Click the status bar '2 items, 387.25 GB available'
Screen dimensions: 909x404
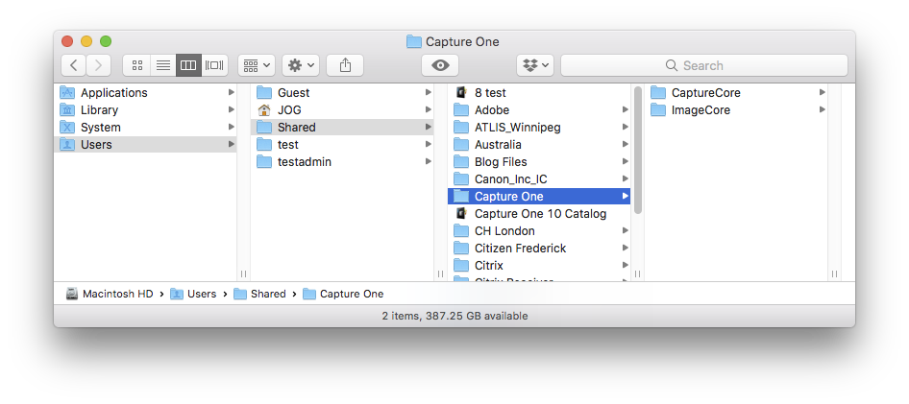pyautogui.click(x=454, y=316)
